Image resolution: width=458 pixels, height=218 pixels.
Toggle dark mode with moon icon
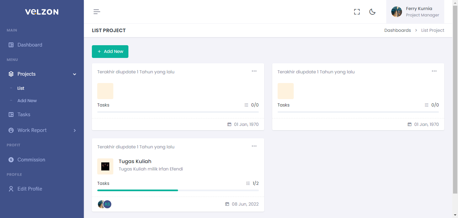tap(372, 12)
